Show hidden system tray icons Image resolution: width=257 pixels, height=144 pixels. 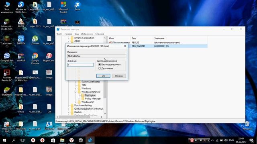click(212, 140)
